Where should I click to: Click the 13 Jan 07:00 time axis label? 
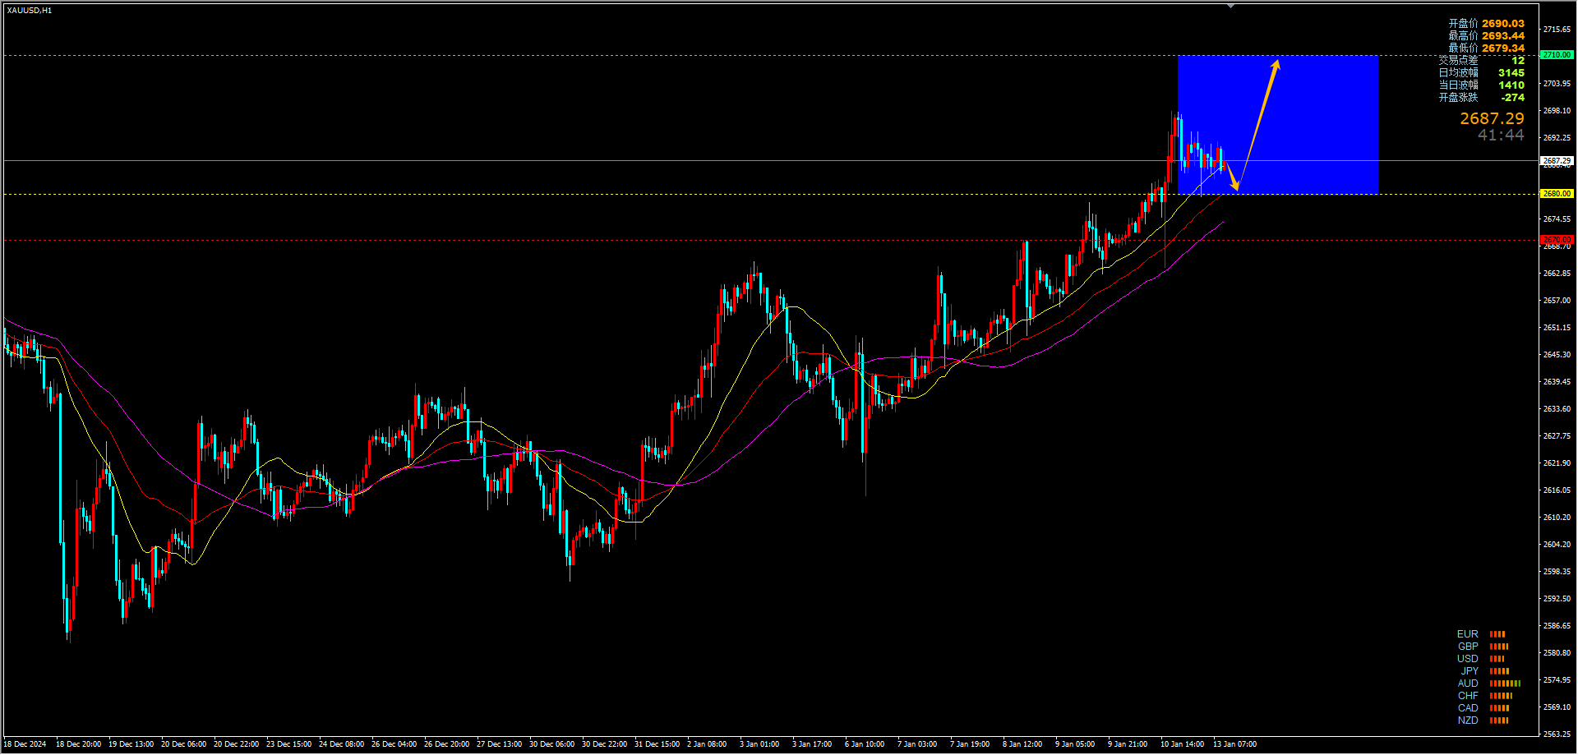pyautogui.click(x=1234, y=744)
